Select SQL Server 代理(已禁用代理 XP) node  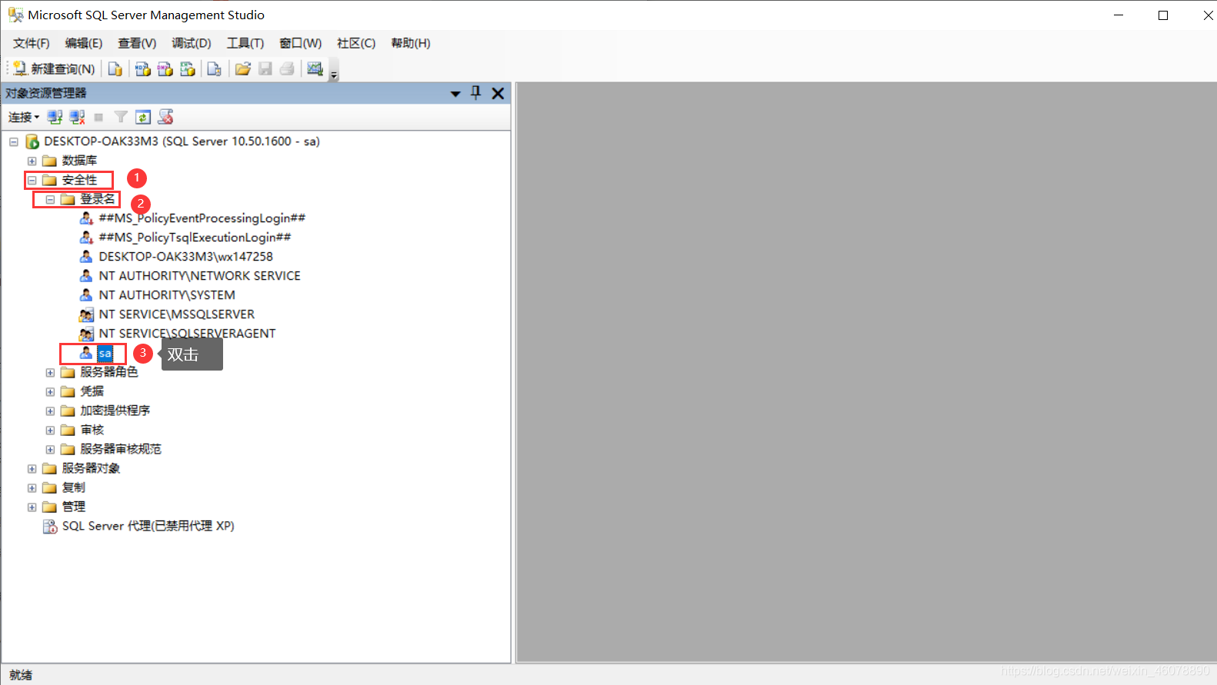tap(148, 526)
